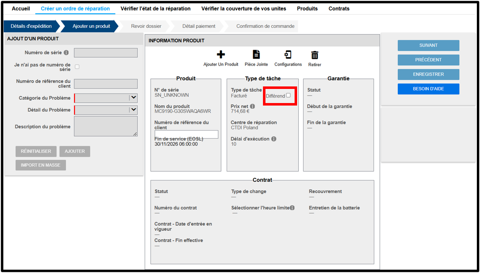Focus left panel Numéro de référence du client field
Viewport: 481px width, 273px height.
tap(106, 84)
